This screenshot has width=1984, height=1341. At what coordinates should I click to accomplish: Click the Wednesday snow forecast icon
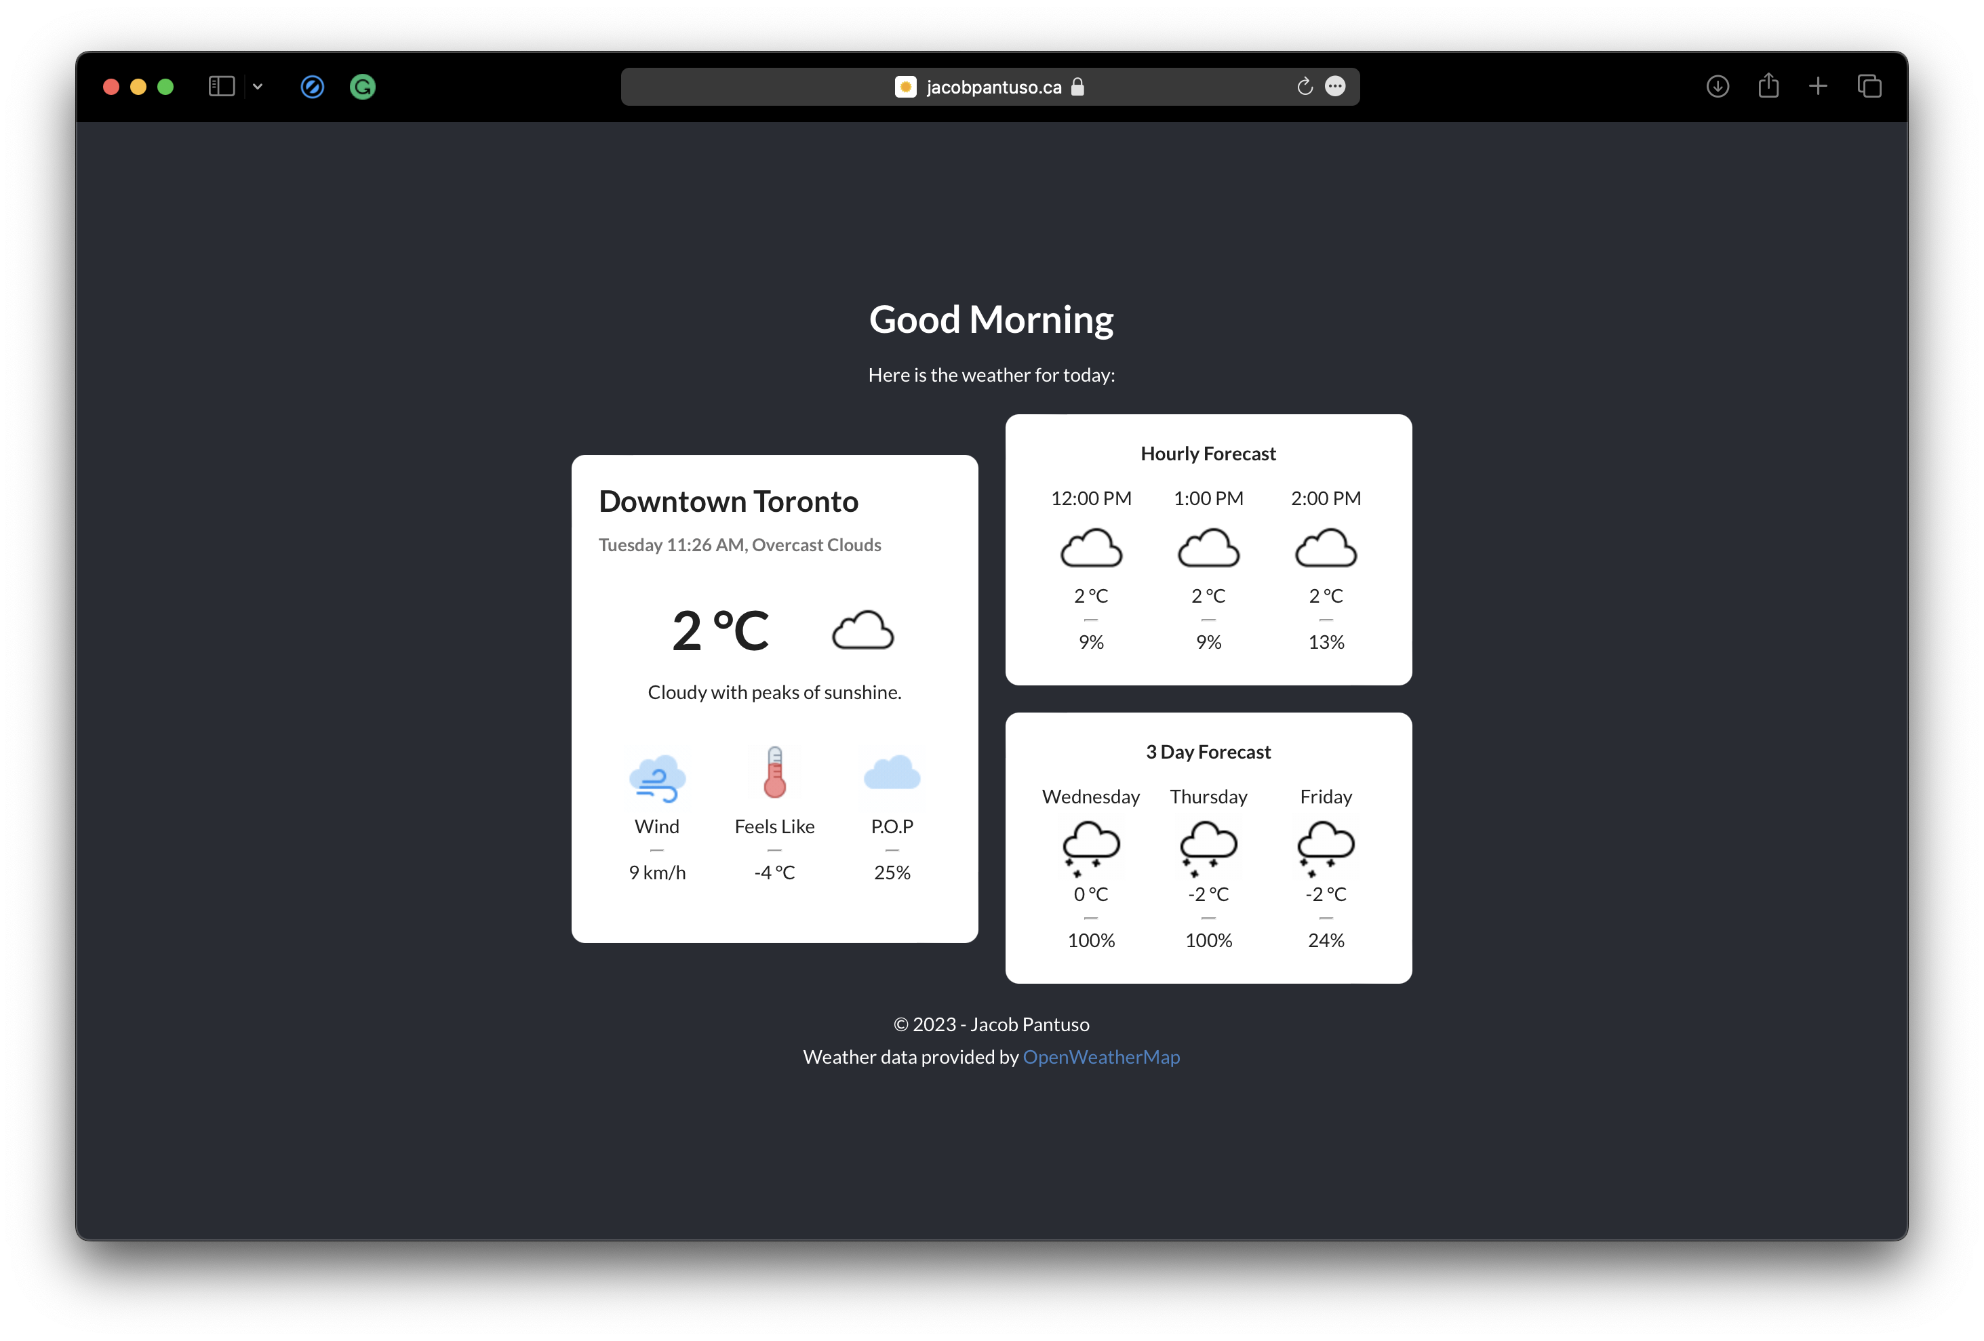(1091, 847)
